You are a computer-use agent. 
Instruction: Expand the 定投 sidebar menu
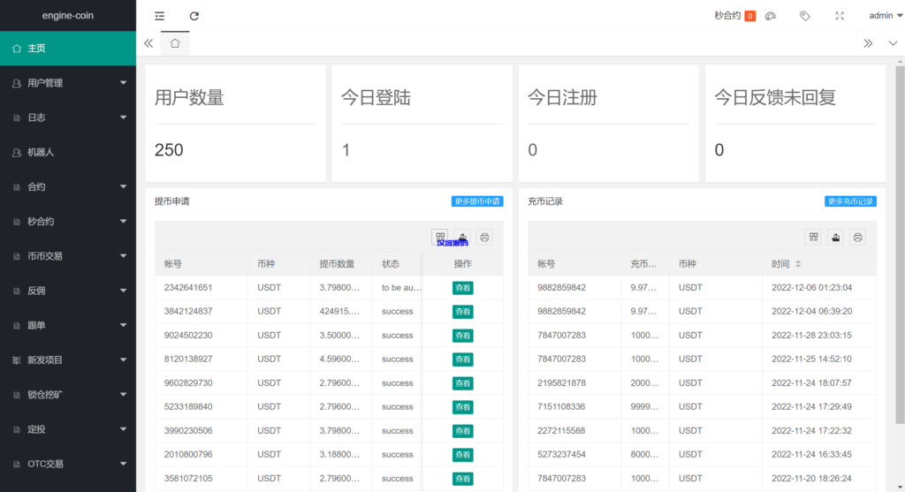click(x=68, y=429)
